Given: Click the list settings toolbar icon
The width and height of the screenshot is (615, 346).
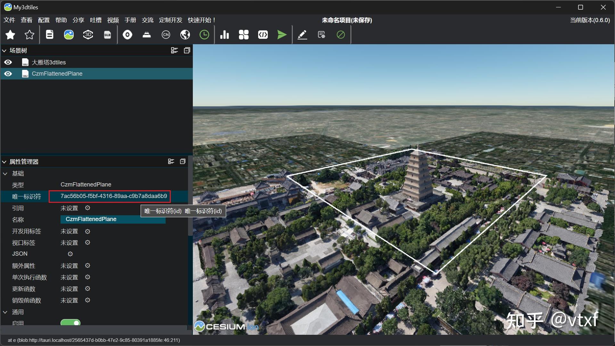Looking at the screenshot, I should click(322, 35).
